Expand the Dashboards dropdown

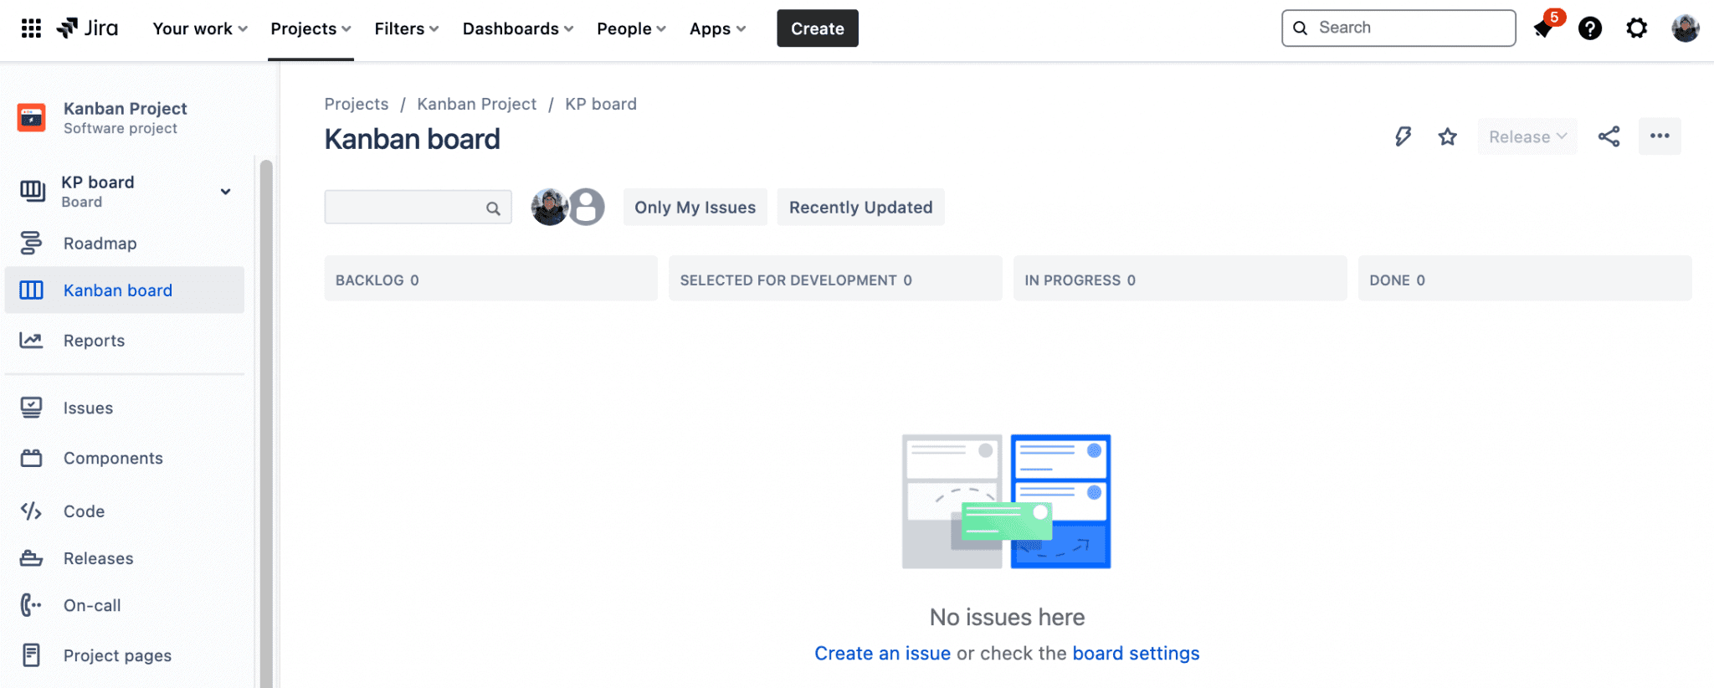pyautogui.click(x=518, y=28)
